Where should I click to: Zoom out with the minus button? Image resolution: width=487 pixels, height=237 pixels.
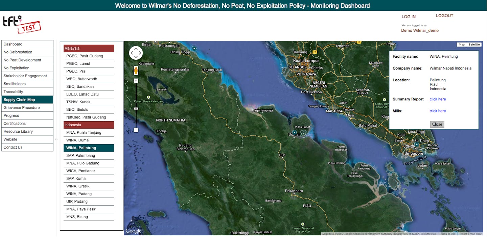click(136, 130)
